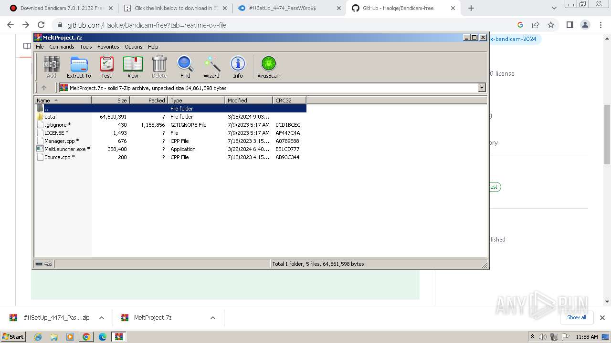611x343 pixels.
Task: Click the taskbar clock showing 11:58 AM
Action: click(587, 337)
